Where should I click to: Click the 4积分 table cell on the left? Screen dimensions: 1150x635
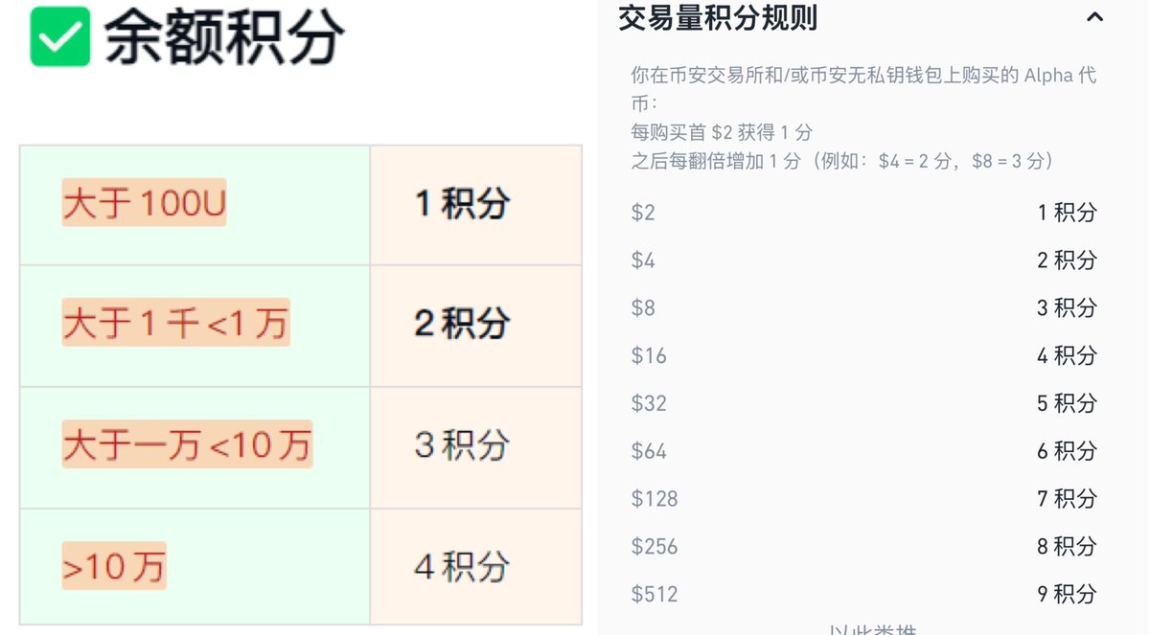475,567
